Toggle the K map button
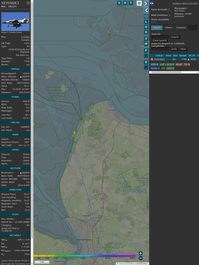Screen dimensions: 199x265 pyautogui.click(x=146, y=32)
